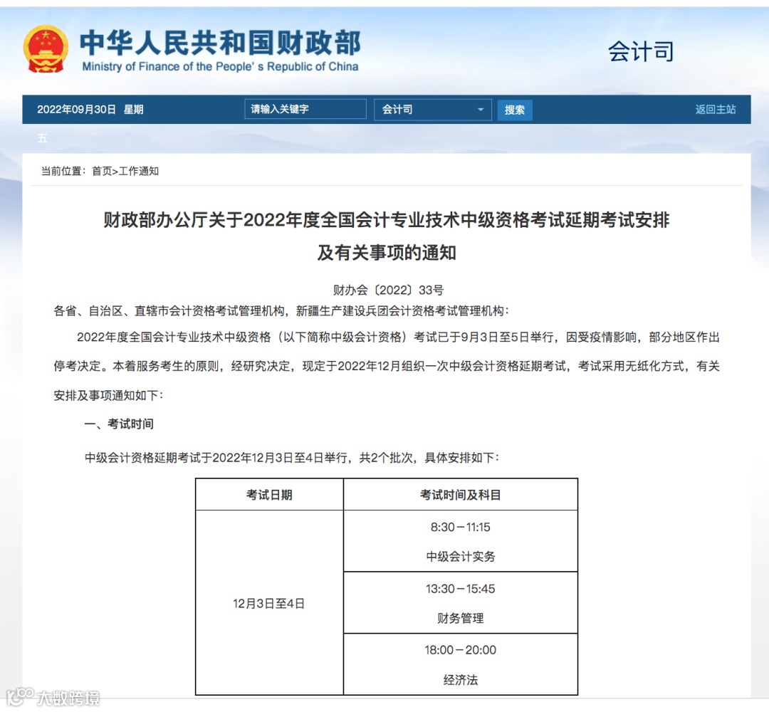Click the 13:30－15:45 time entry
Viewport: 769px width, 712px height.
click(x=460, y=588)
